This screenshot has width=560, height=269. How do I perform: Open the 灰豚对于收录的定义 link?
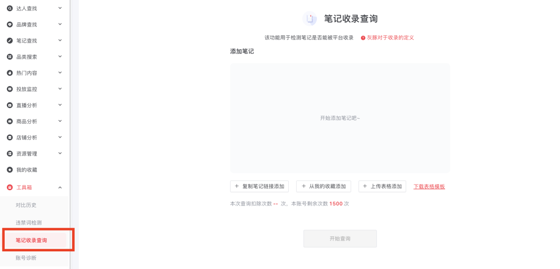click(x=390, y=38)
